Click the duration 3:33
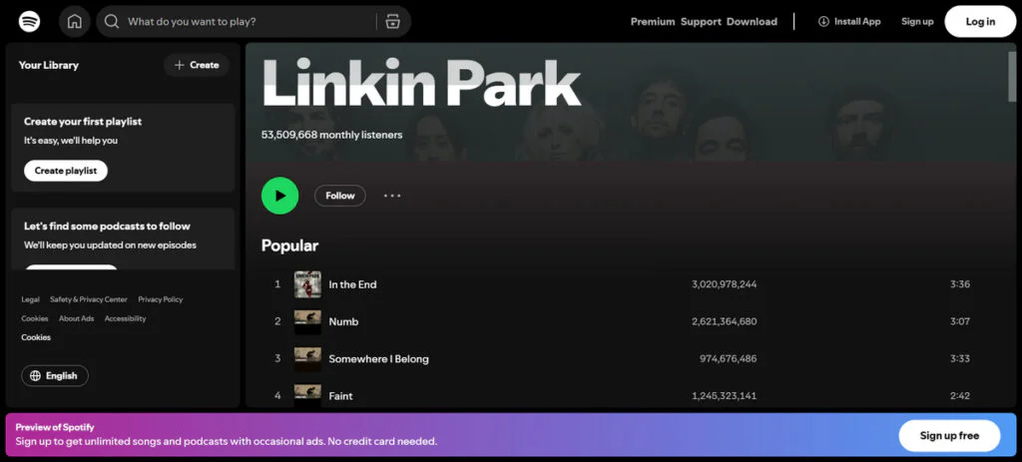This screenshot has height=462, width=1022. click(959, 358)
